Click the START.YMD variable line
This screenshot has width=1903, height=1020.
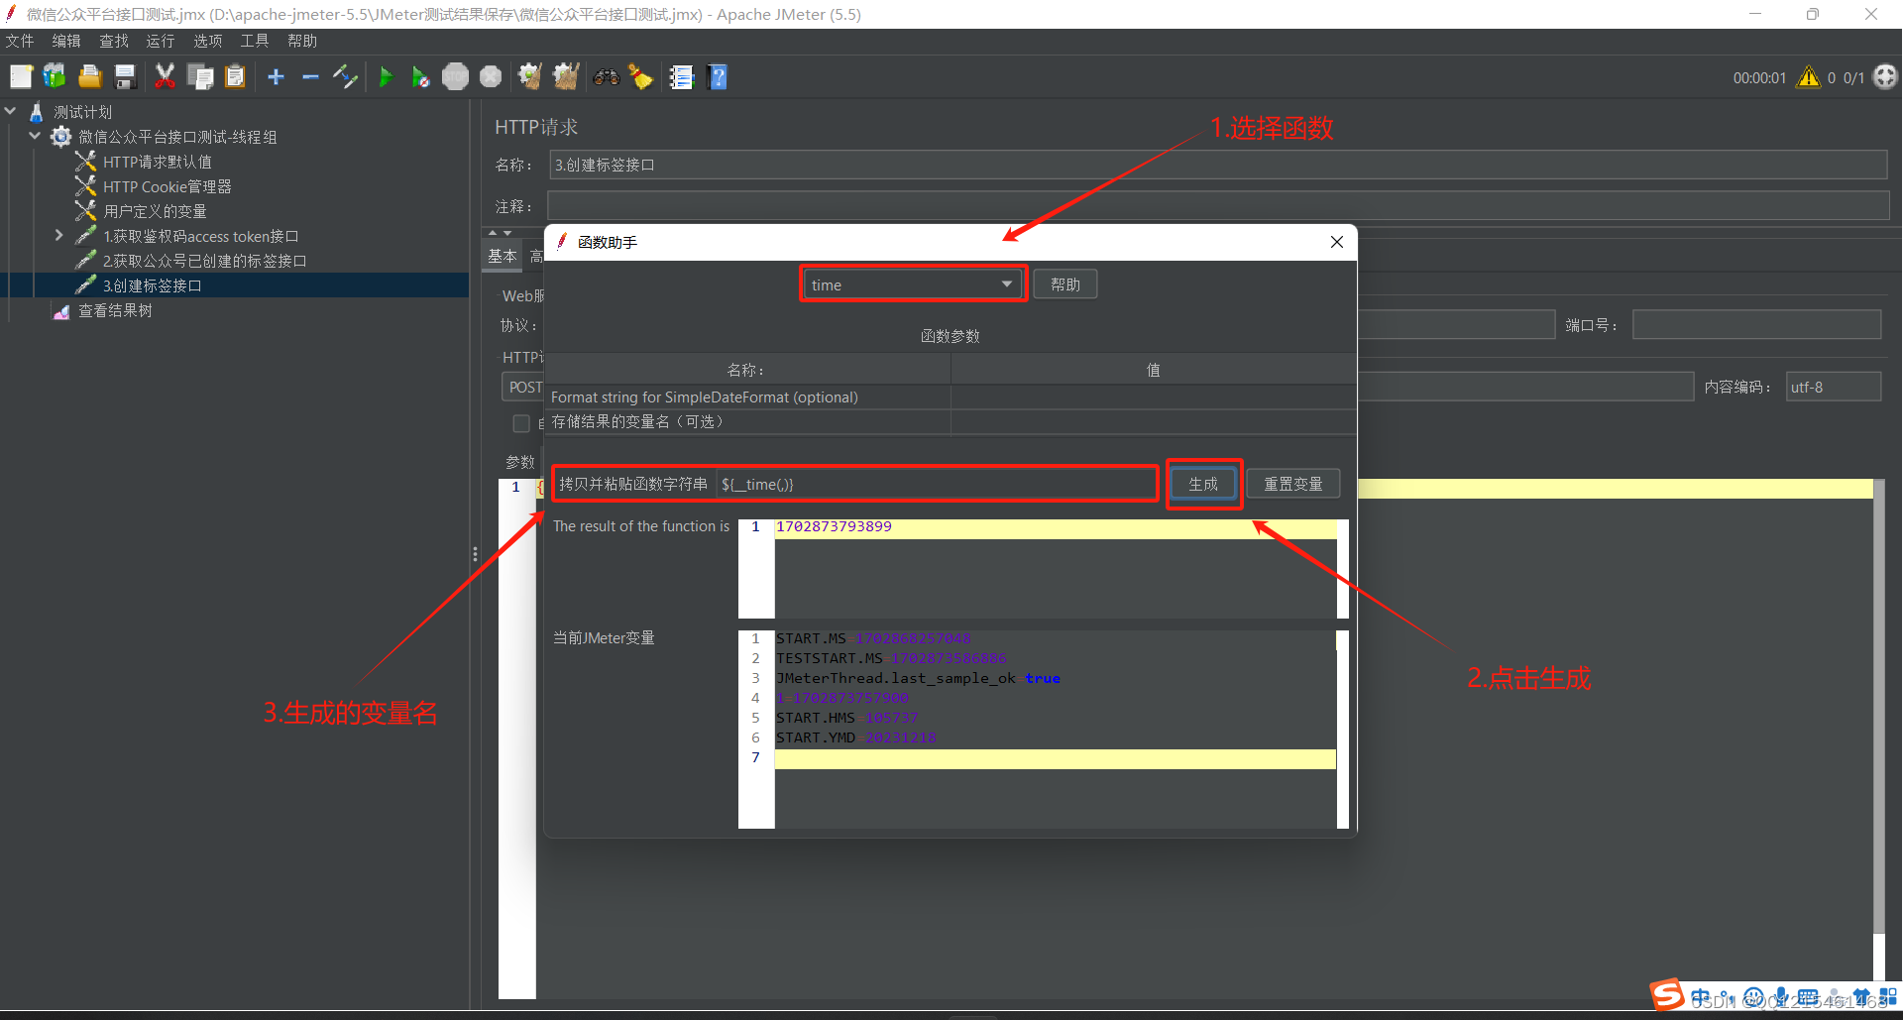point(855,737)
